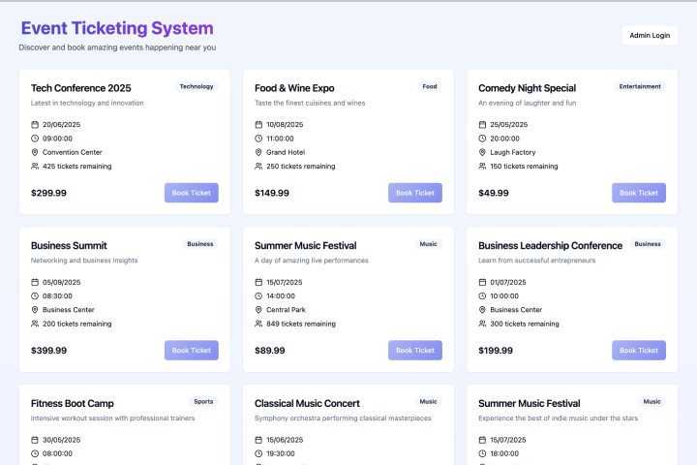Click the Technology category tag
The image size is (697, 465).
click(197, 86)
